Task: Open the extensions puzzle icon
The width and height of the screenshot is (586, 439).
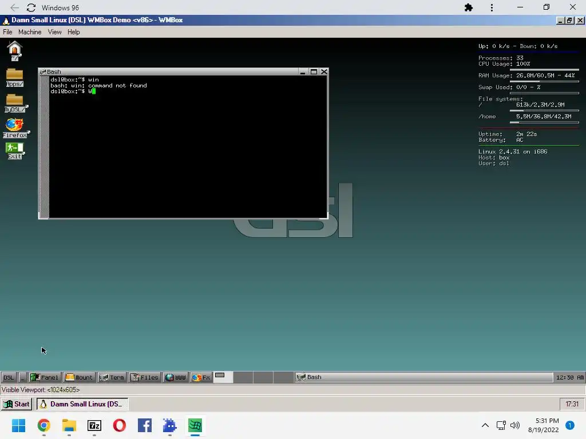Action: point(469,7)
